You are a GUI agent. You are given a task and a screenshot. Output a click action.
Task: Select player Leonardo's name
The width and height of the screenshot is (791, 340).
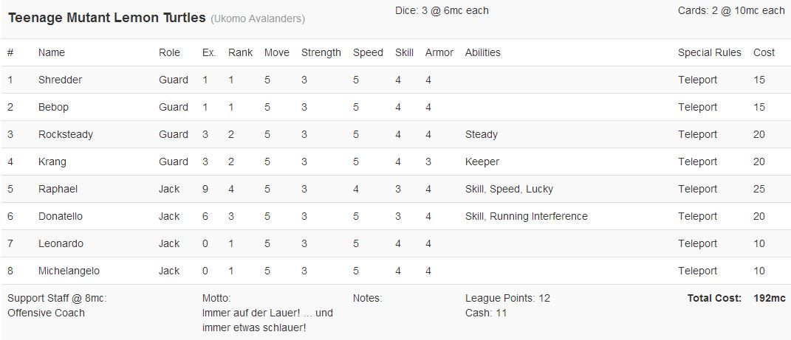61,243
